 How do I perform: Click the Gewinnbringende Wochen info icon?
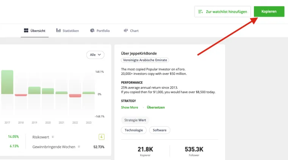coord(79,147)
